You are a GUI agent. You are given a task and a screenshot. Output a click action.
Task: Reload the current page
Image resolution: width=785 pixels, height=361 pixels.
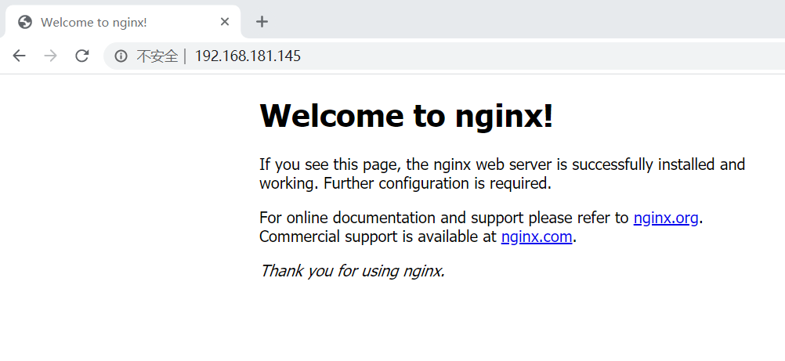(82, 56)
